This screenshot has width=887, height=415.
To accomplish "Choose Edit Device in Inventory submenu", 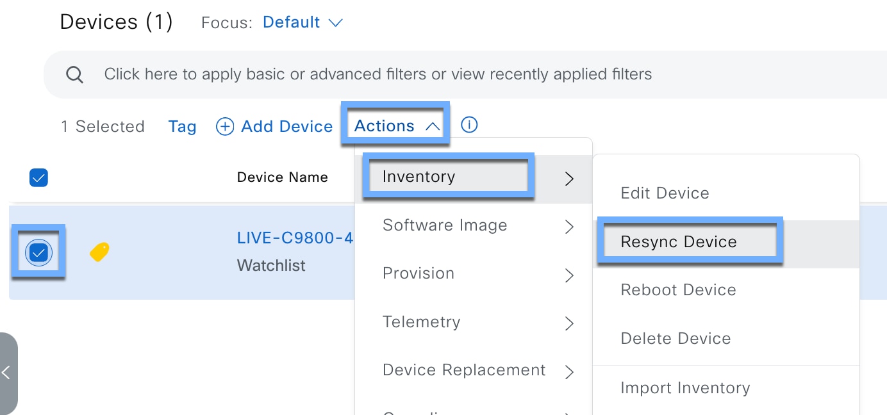I will click(665, 193).
